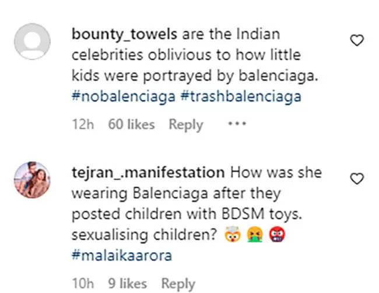Click the 12h timestamp

(x=83, y=124)
